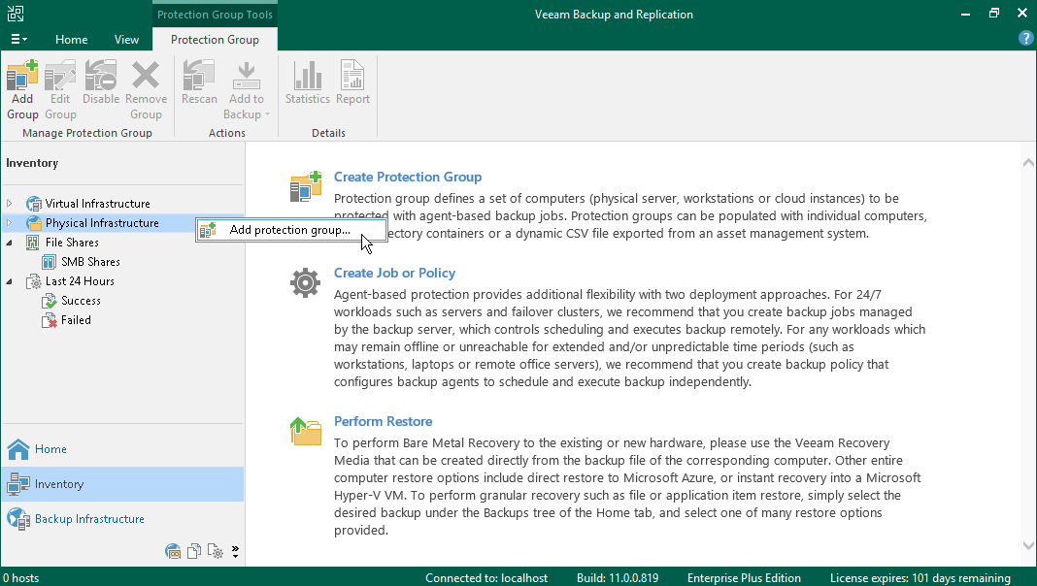This screenshot has height=586, width=1037.
Task: Click the Inventory pane header text
Action: 32,163
